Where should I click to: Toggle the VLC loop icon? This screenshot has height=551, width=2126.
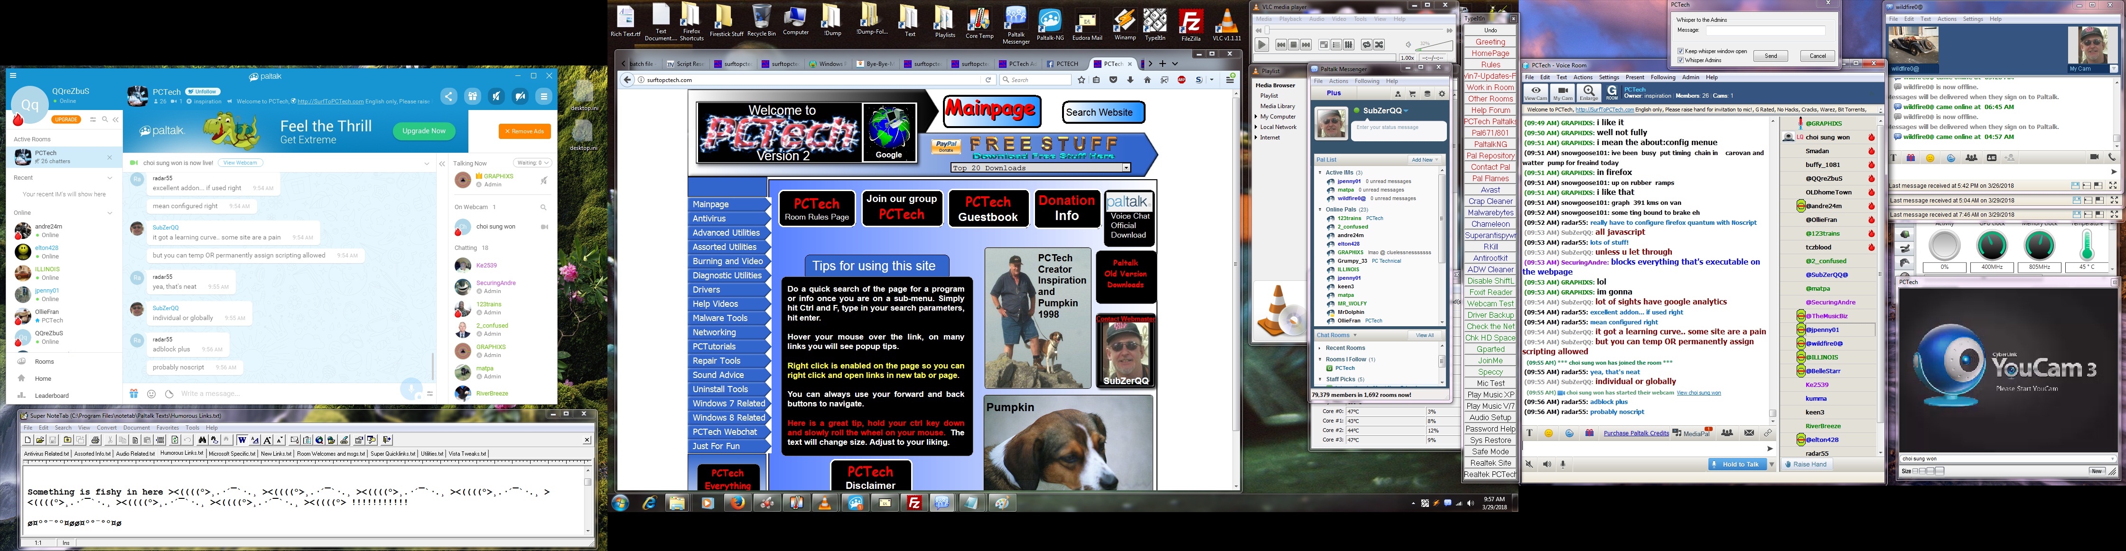pos(1367,46)
